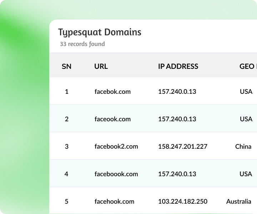This screenshot has width=257, height=214.
Task: Open the facebook2.com URL
Action: click(x=116, y=147)
